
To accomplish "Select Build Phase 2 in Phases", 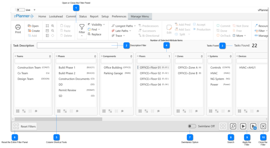I will [76, 73].
